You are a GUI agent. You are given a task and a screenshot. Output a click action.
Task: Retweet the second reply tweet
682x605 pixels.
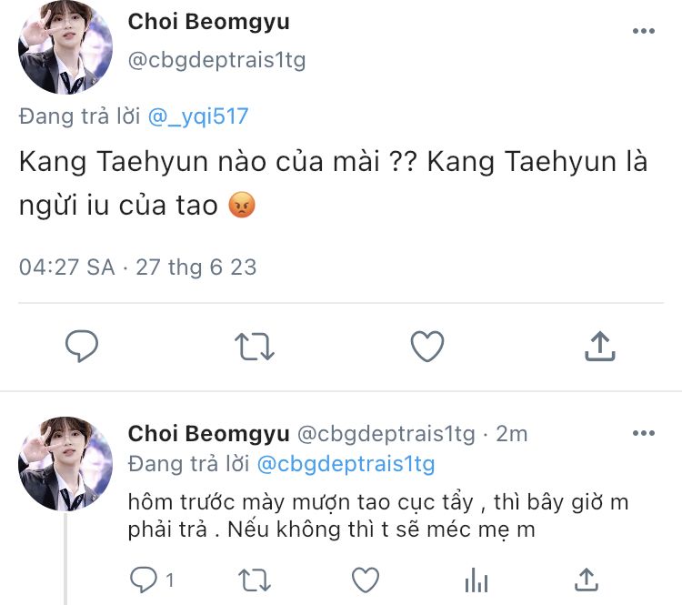(254, 579)
